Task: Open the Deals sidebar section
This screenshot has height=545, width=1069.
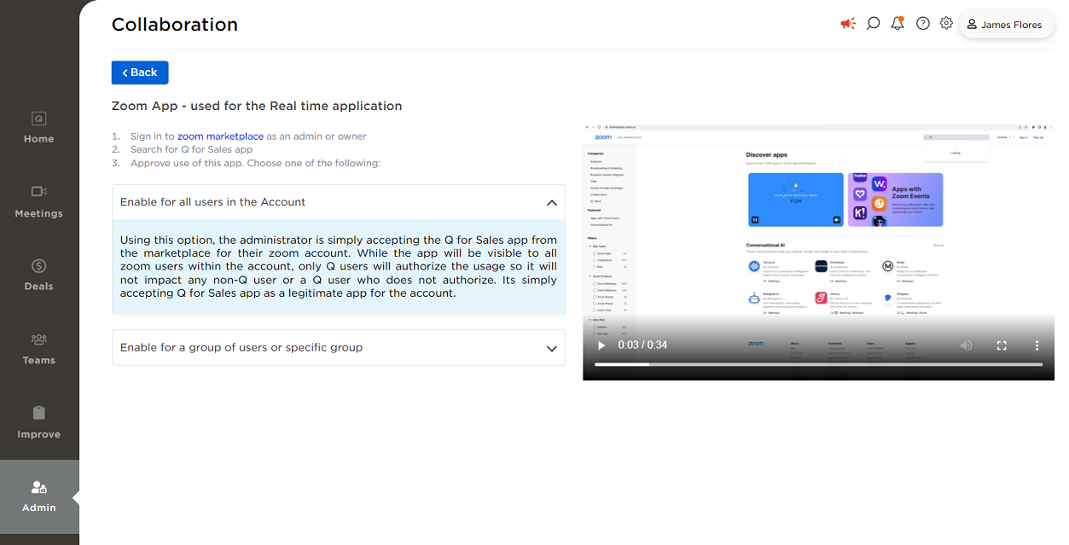Action: point(39,275)
